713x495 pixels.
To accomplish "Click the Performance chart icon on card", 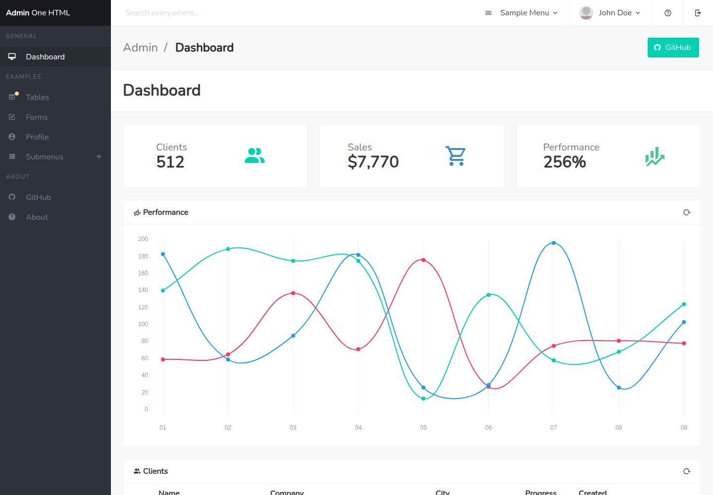I will point(655,156).
